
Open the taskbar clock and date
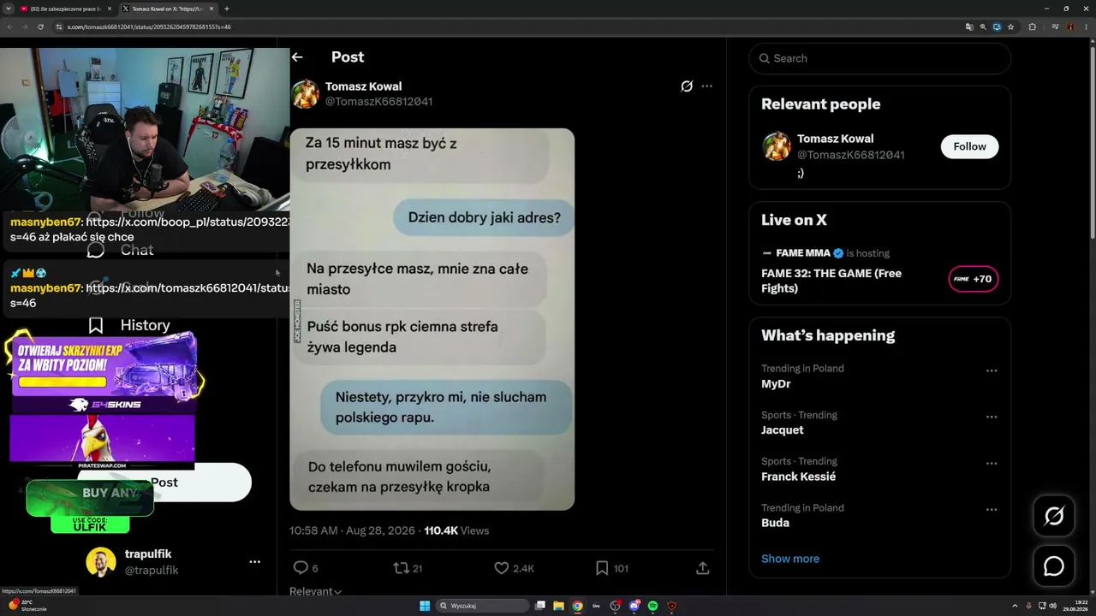(1075, 606)
